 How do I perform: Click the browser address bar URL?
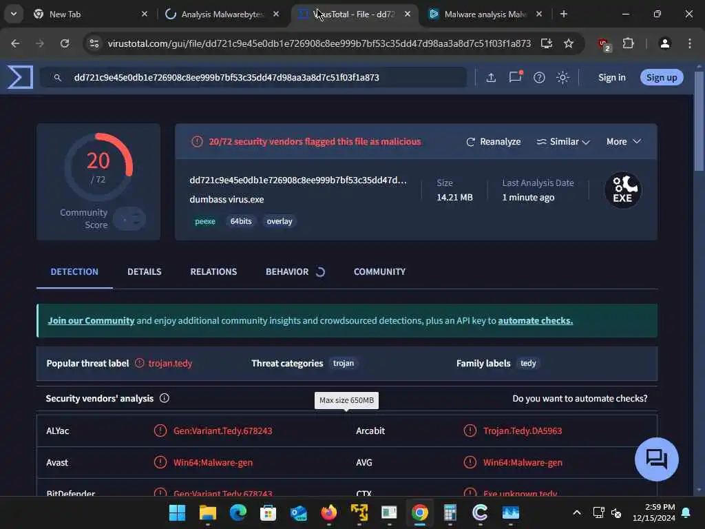coord(319,43)
